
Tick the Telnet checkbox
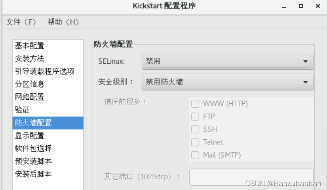pos(195,142)
